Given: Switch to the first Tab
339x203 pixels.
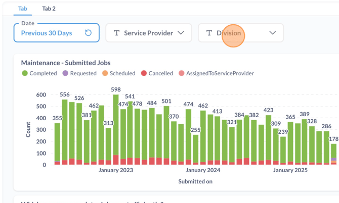Looking at the screenshot, I should 22,9.
